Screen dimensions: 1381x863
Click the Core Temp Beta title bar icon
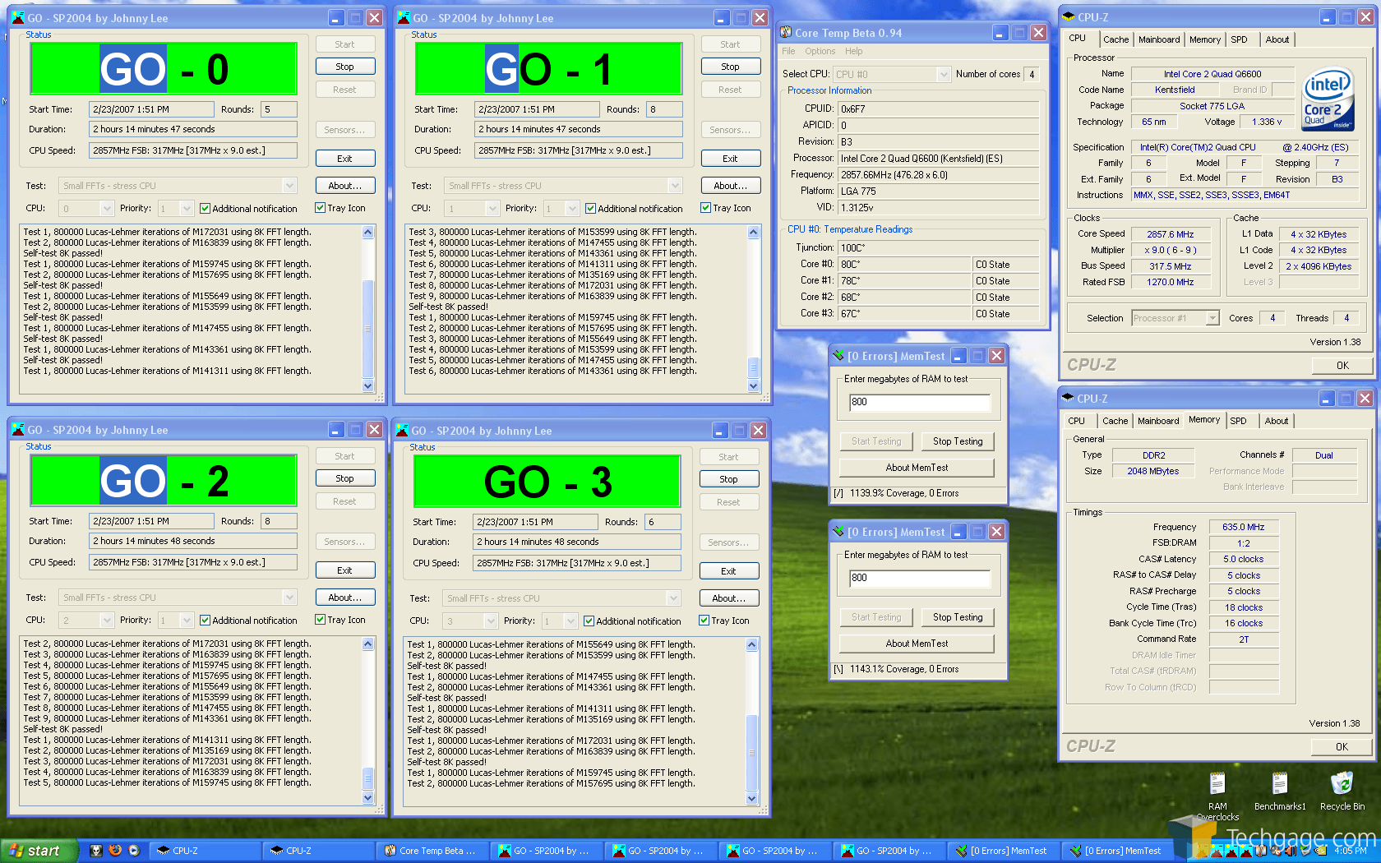[x=787, y=32]
